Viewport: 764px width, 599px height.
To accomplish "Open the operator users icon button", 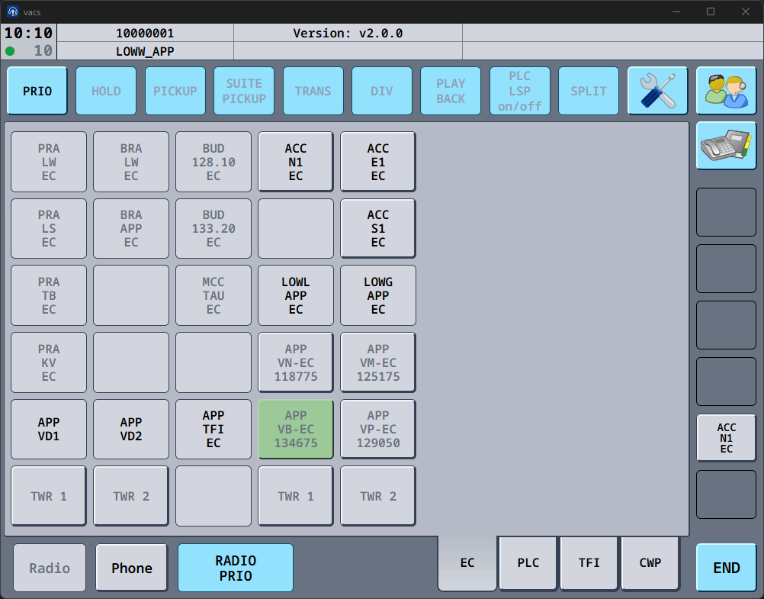I will pos(726,91).
